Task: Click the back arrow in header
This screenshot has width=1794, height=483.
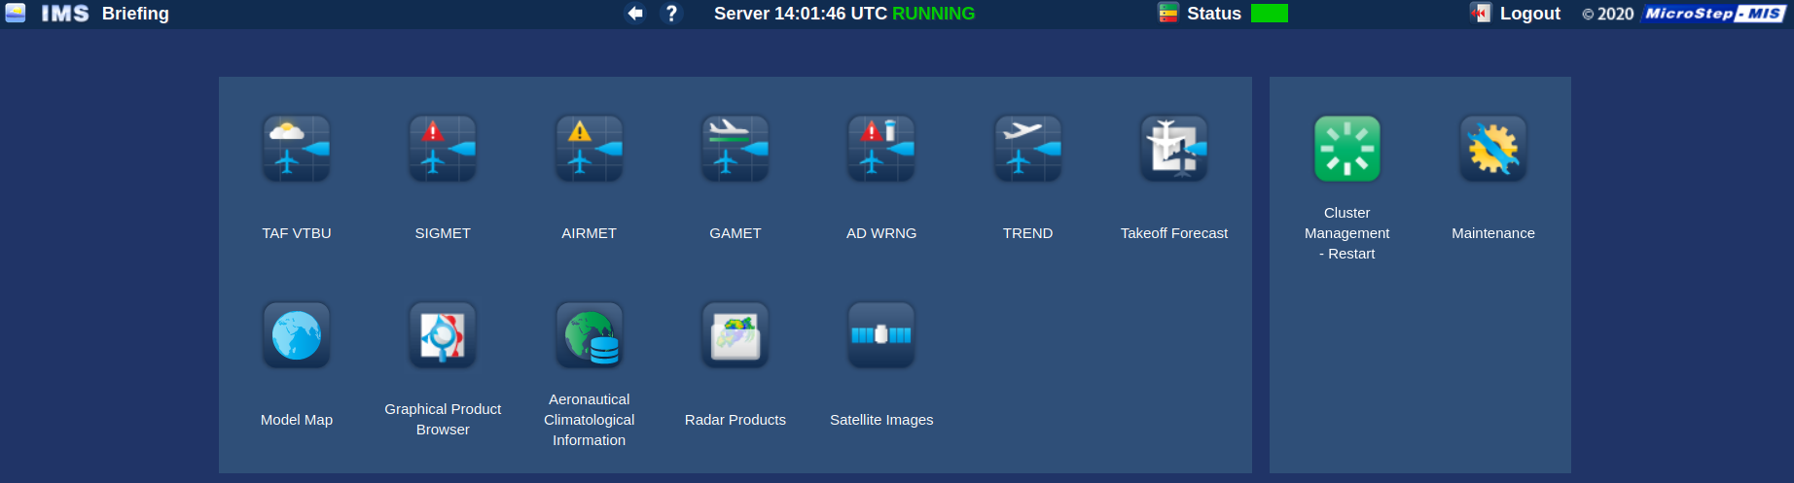Action: click(635, 14)
